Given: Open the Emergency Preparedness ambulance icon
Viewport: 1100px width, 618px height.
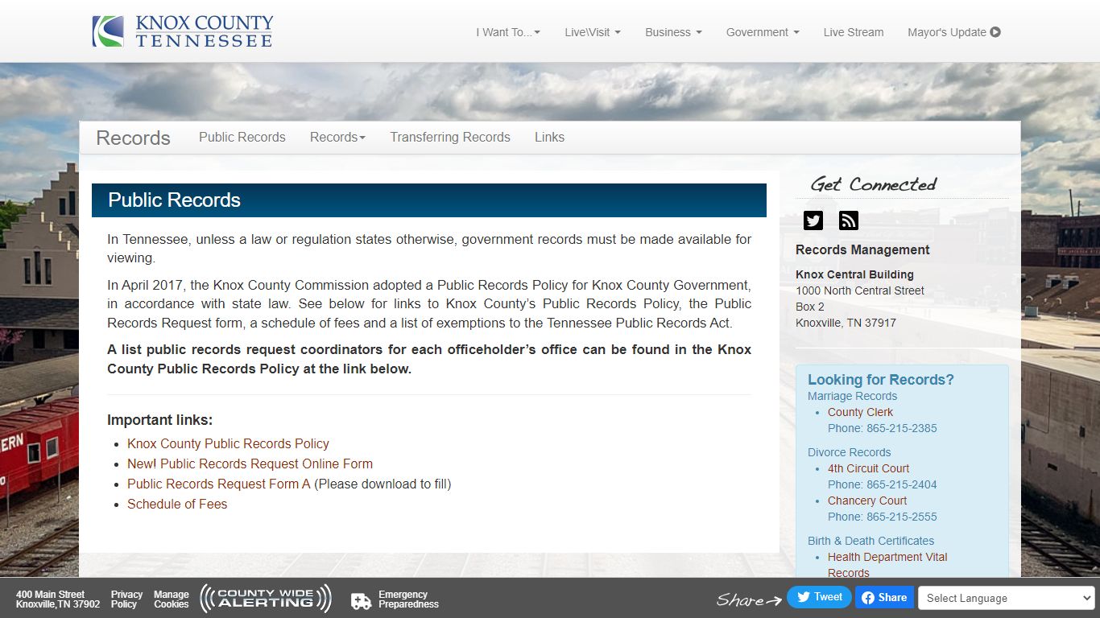Looking at the screenshot, I should click(x=362, y=600).
